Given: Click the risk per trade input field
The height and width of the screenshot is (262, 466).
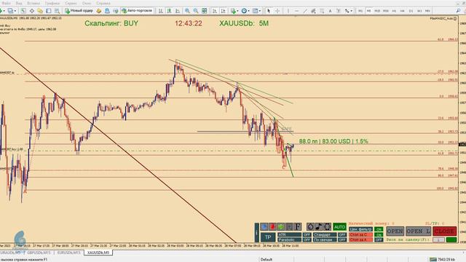Looking at the screenshot, I should click(438, 239).
